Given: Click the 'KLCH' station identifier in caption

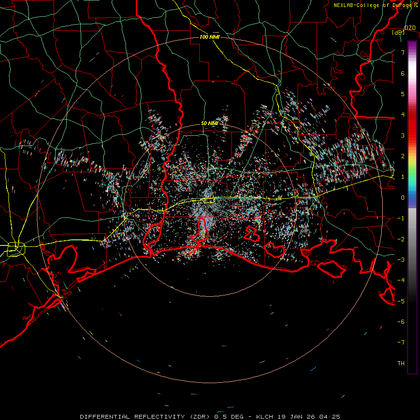Looking at the screenshot, I should point(265,417).
